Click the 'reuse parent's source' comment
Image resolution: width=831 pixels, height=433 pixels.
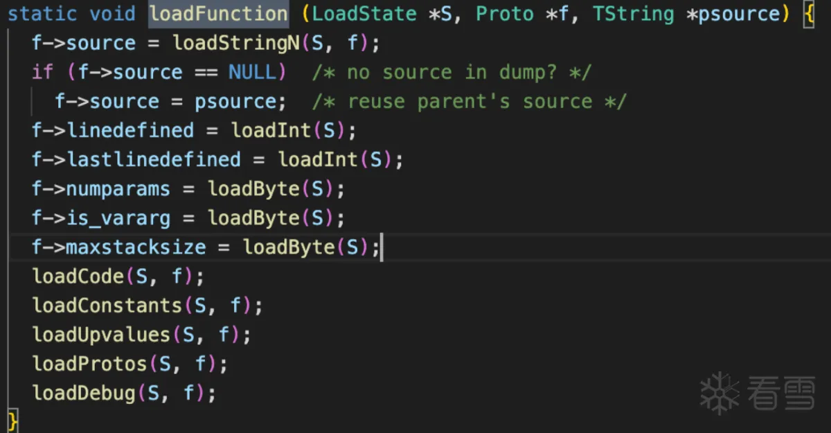[469, 101]
